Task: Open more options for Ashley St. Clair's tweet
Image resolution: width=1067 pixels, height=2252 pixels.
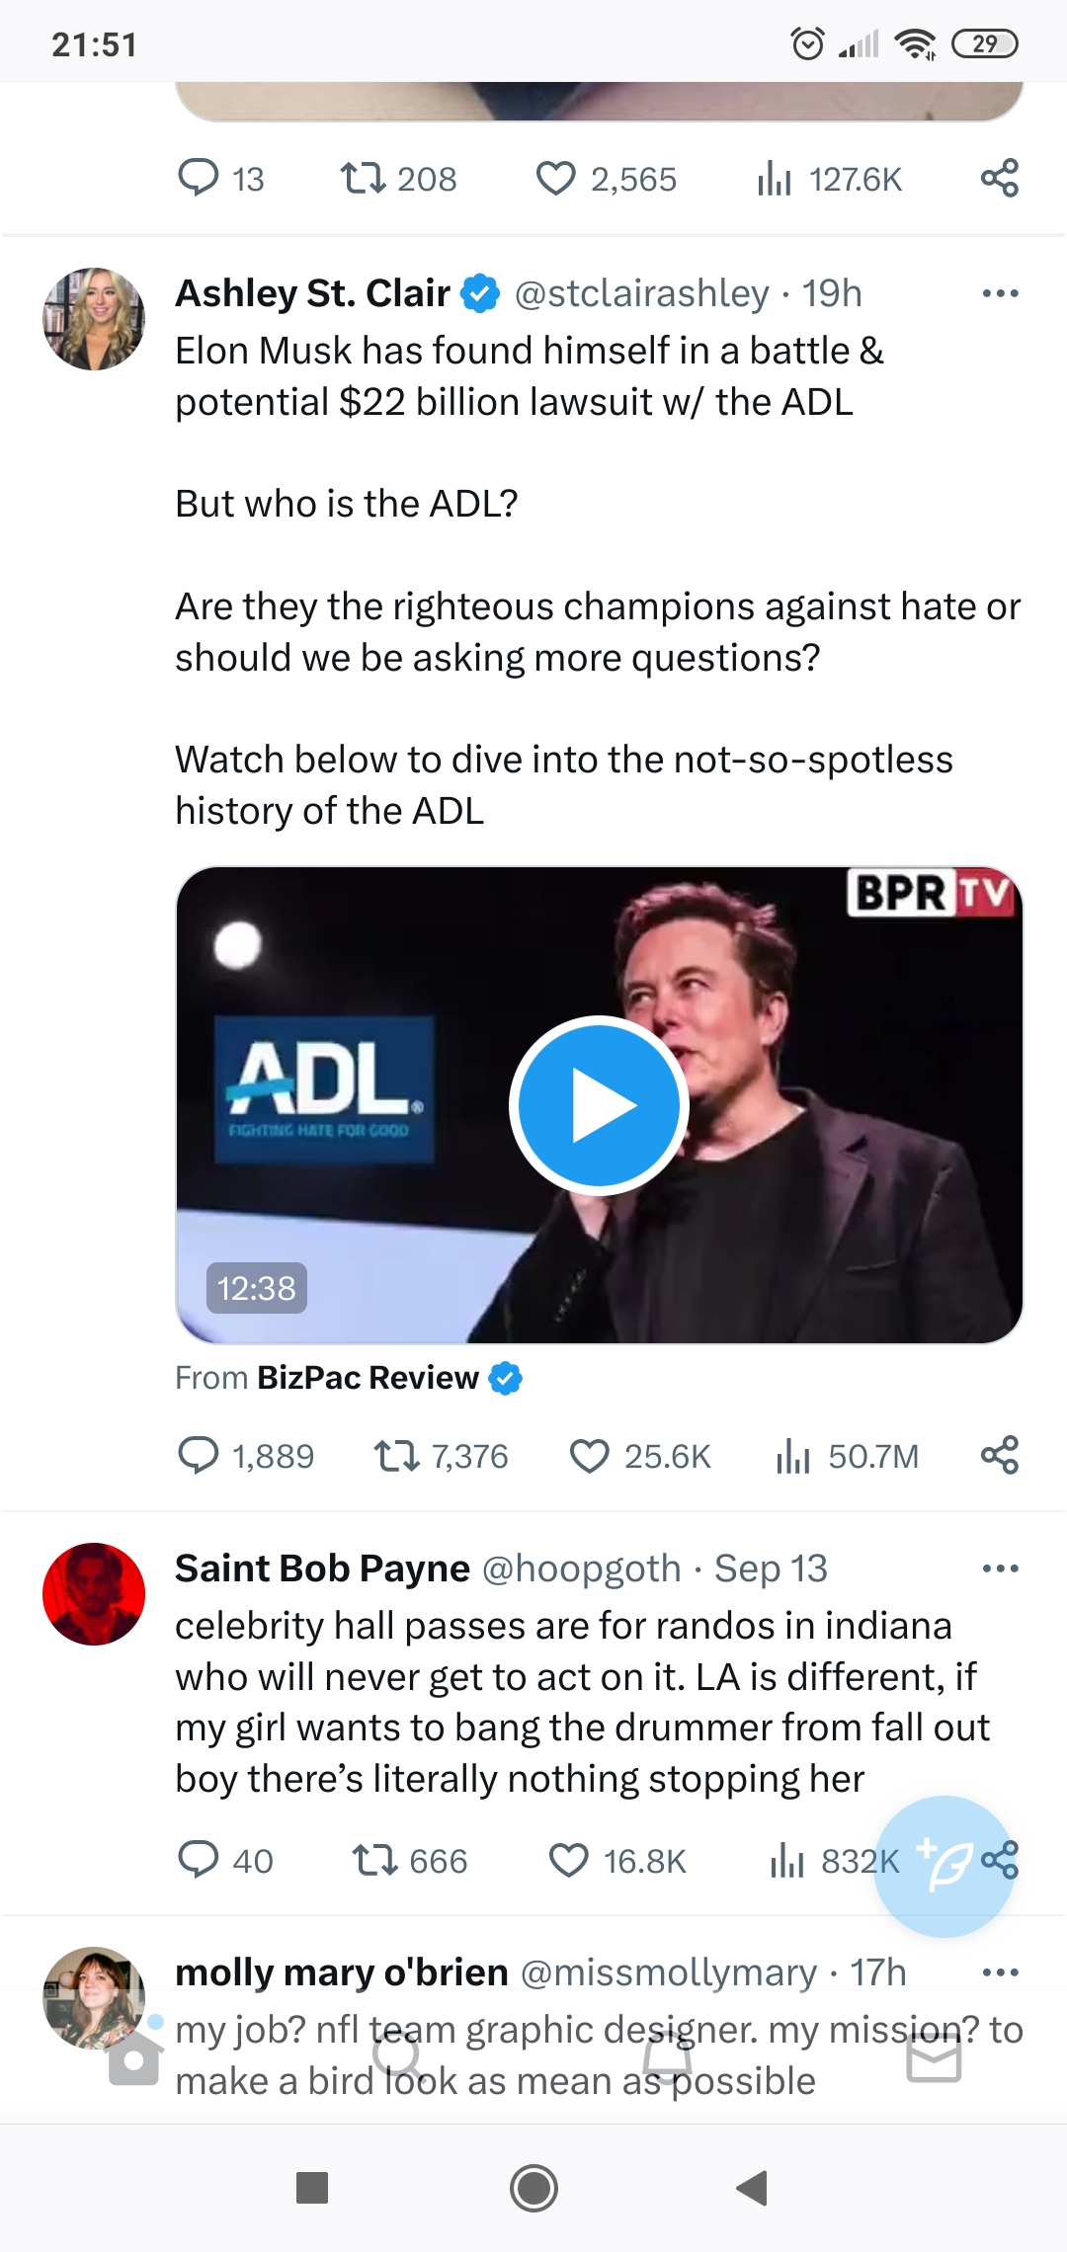Action: click(1000, 293)
